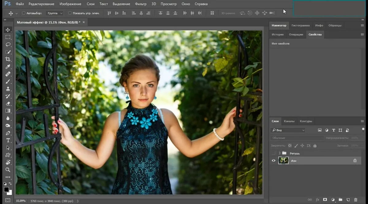Select the Lasso tool
The width and height of the screenshot is (368, 204).
(x=8, y=44)
